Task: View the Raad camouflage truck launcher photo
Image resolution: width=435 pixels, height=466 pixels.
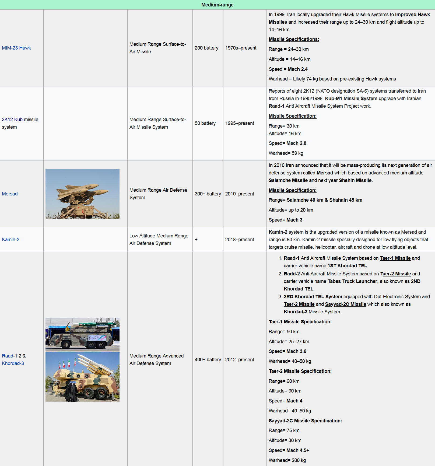Action: tap(82, 335)
